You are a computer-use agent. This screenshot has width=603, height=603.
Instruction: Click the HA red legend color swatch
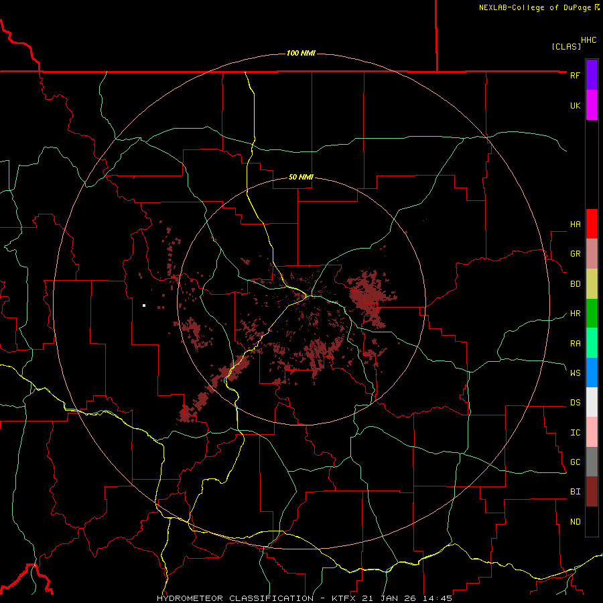(592, 224)
